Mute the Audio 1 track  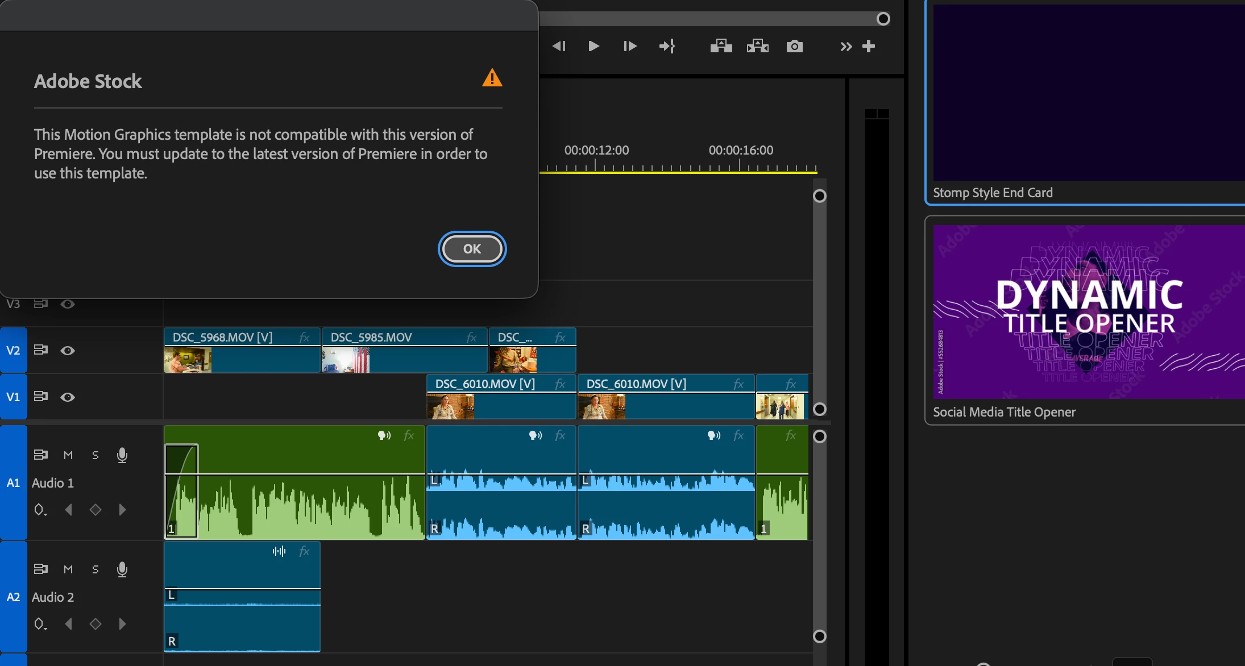coord(68,455)
